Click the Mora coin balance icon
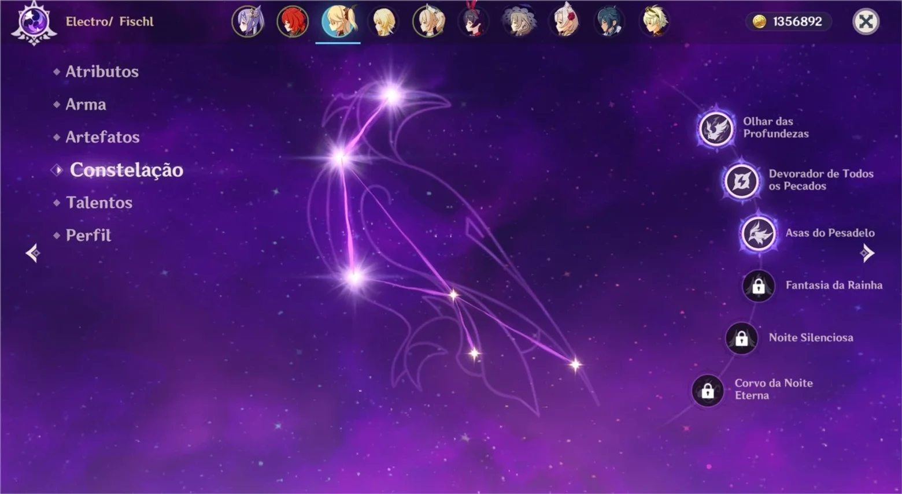902x494 pixels. (x=759, y=21)
